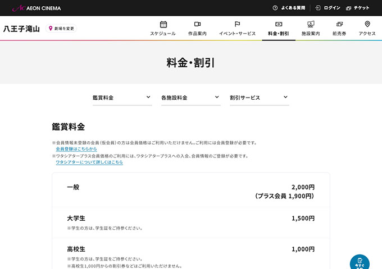
Task: Expand the 割引サービス dropdown
Action: click(x=260, y=98)
